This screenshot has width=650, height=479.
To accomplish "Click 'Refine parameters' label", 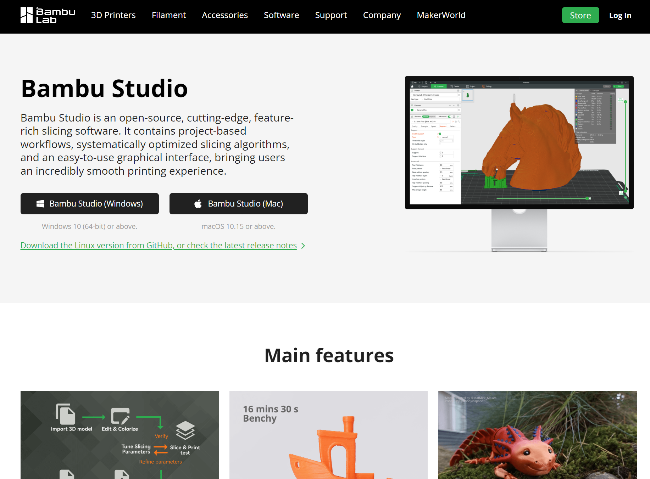I will (160, 462).
